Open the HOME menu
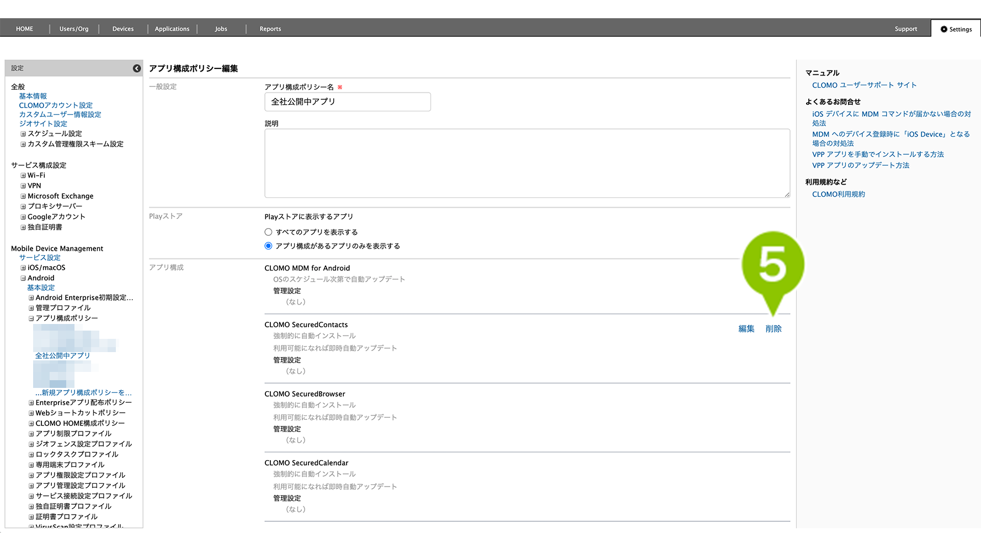Image resolution: width=981 pixels, height=551 pixels. (x=24, y=29)
